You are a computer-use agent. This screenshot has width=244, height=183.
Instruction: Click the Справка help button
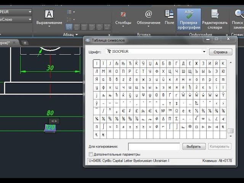[x=220, y=52]
